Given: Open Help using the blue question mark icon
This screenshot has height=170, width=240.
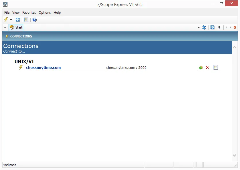Looking at the screenshot, I should click(x=34, y=20).
